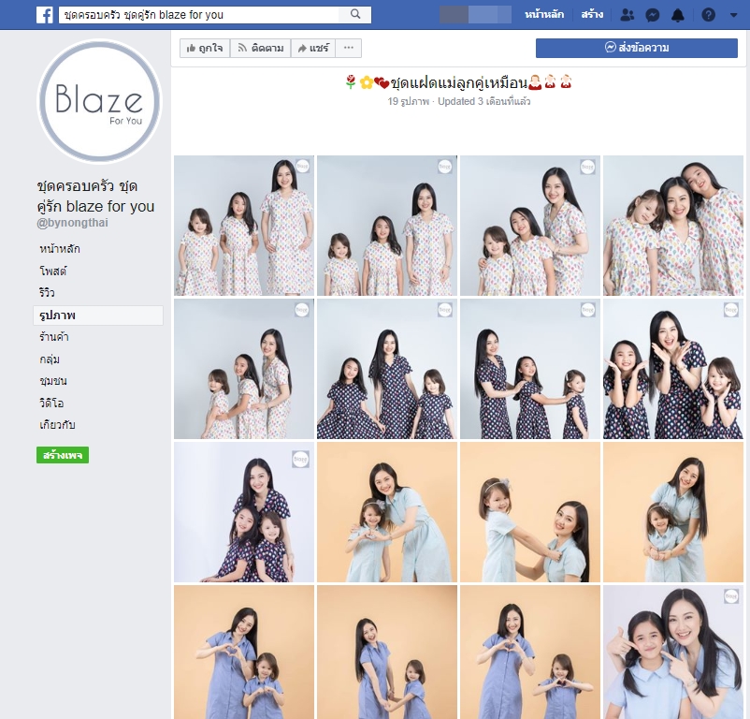Image resolution: width=750 pixels, height=719 pixels.
Task: Expand the account dropdown arrow
Action: [732, 15]
